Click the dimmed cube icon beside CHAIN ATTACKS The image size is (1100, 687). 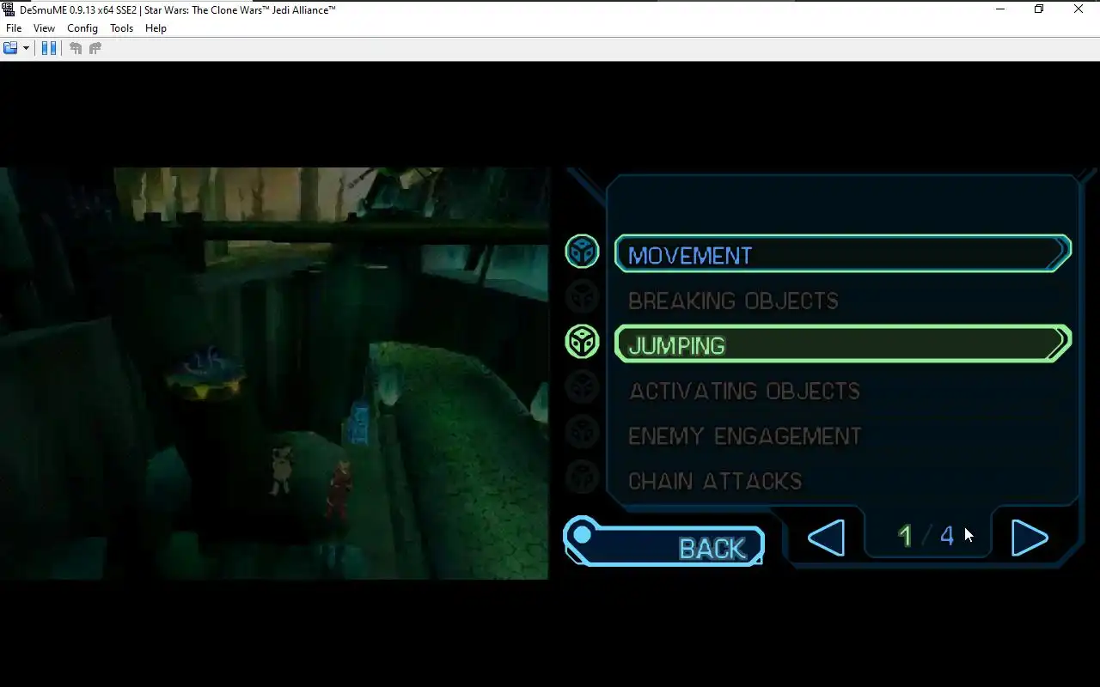click(582, 477)
